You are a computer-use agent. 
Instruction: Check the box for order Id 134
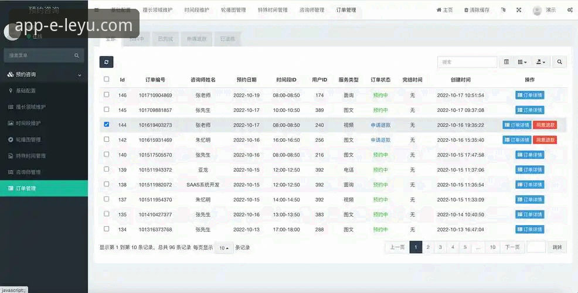(107, 229)
